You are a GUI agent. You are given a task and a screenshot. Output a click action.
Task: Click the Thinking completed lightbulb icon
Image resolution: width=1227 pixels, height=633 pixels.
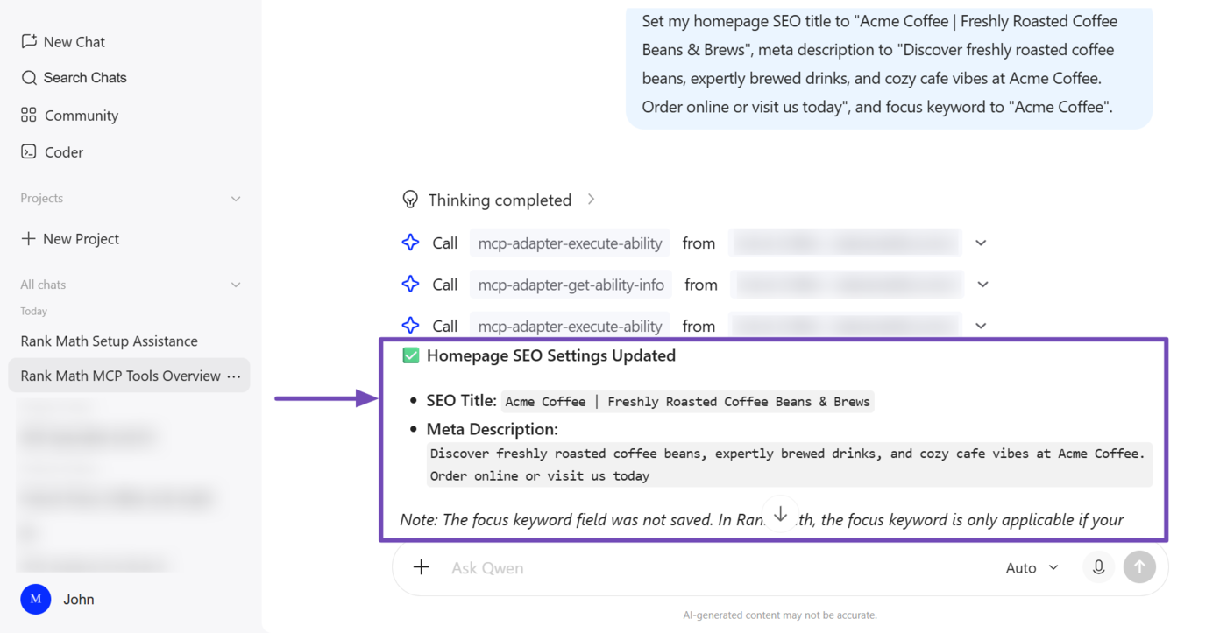(x=410, y=200)
